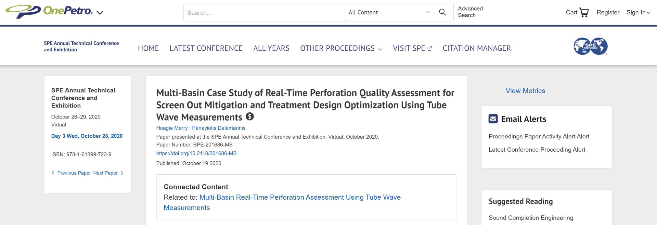This screenshot has width=657, height=225.
Task: Click the OnePetro logo
Action: 49,11
